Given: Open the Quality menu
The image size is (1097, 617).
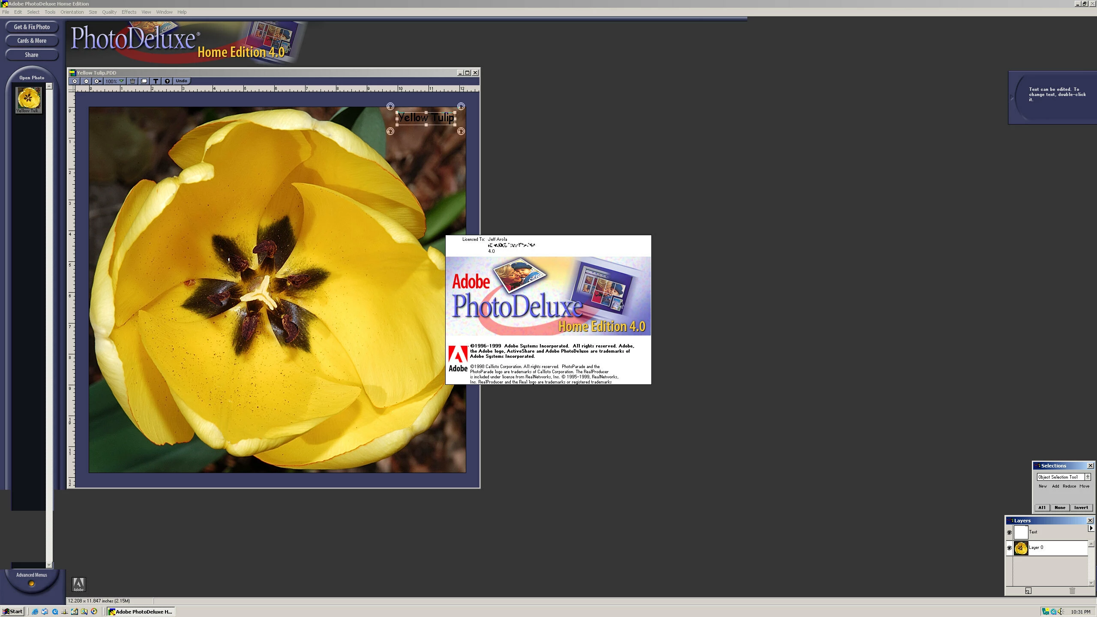Looking at the screenshot, I should (x=109, y=12).
